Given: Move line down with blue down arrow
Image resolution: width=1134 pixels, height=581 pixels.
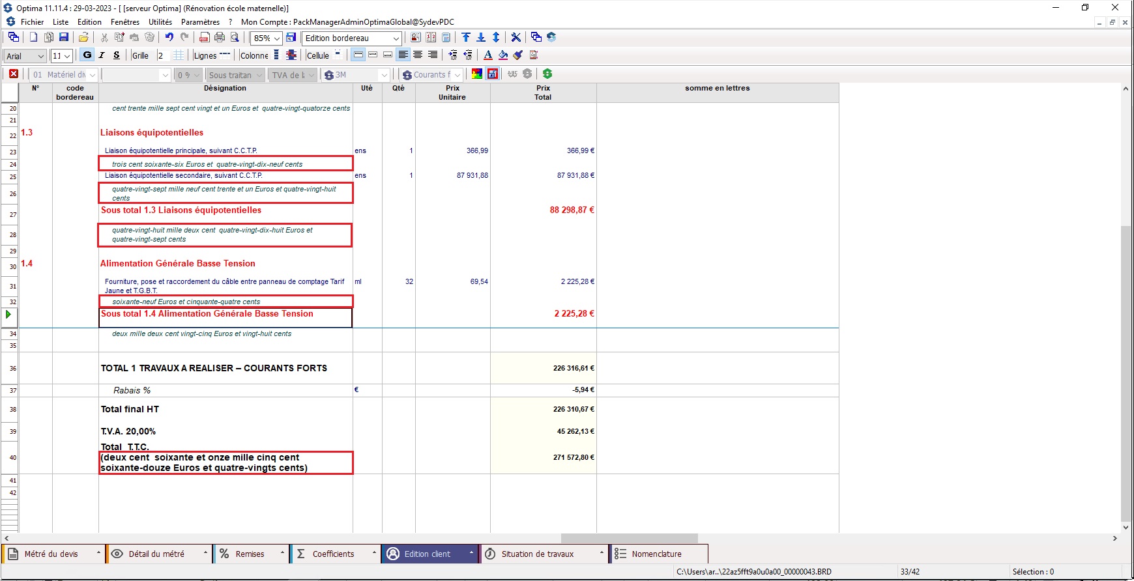Looking at the screenshot, I should pyautogui.click(x=481, y=38).
